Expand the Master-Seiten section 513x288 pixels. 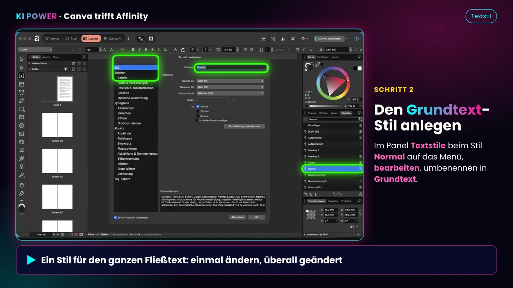pos(30,63)
